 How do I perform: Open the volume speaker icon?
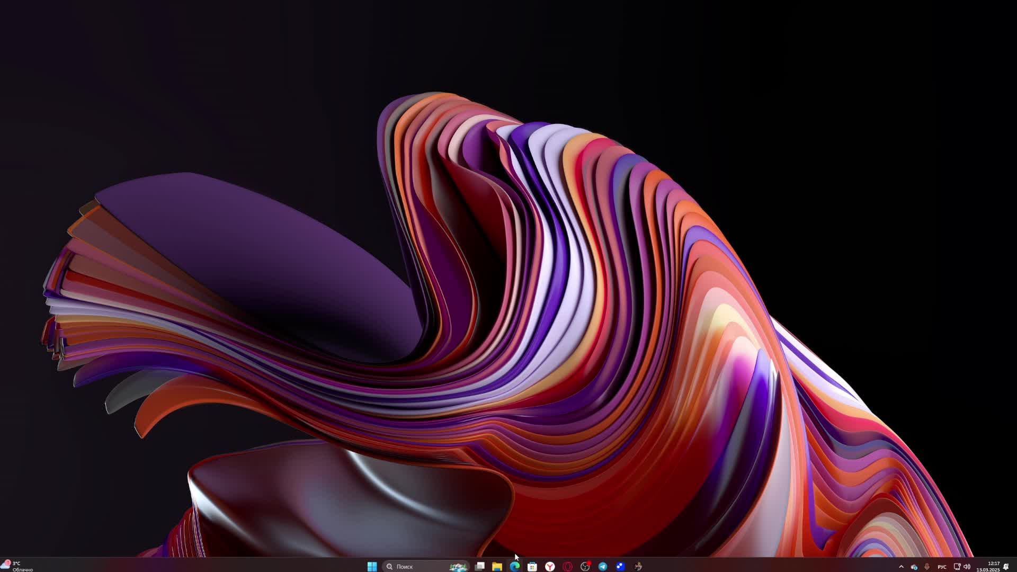tap(967, 567)
